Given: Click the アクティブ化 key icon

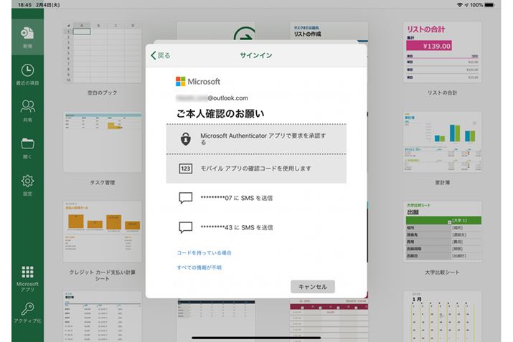Looking at the screenshot, I should (27, 309).
